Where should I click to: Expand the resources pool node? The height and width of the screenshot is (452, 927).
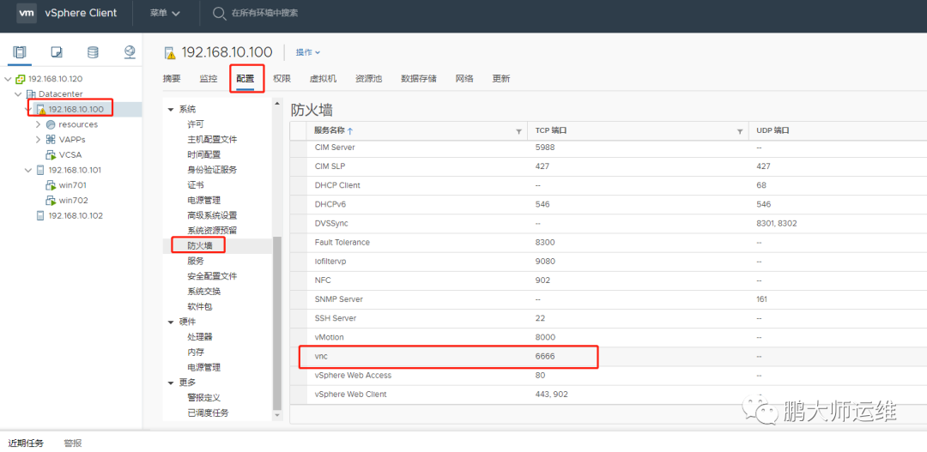click(x=38, y=124)
